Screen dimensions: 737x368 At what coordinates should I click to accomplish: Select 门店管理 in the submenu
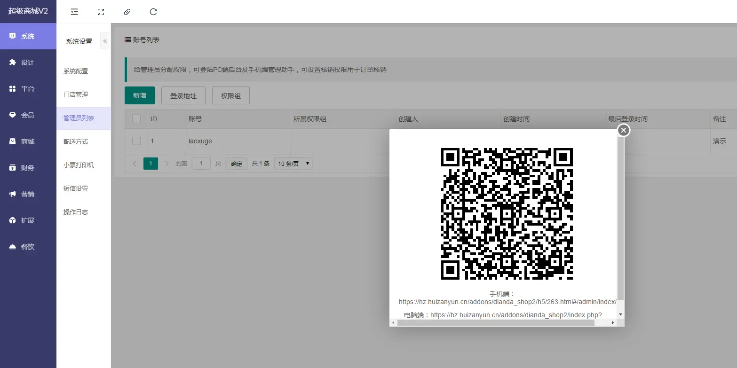84,94
